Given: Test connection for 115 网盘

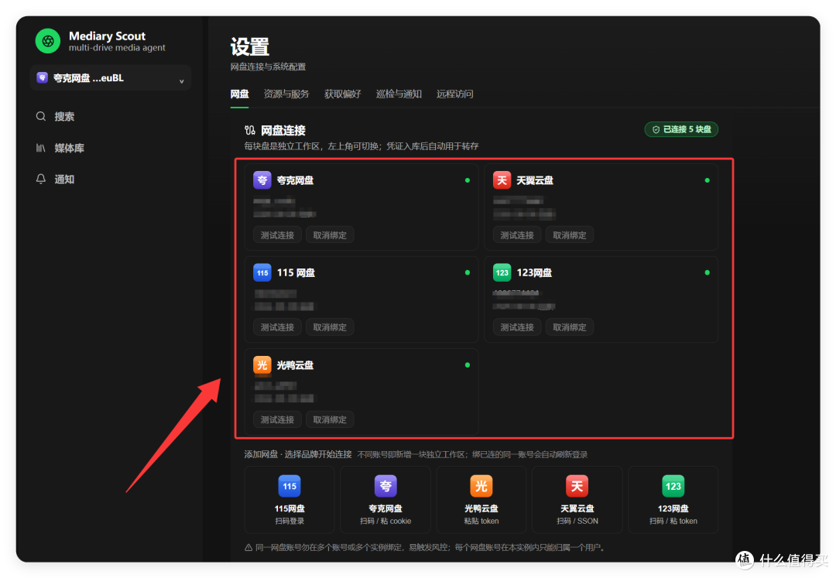Looking at the screenshot, I should [277, 327].
